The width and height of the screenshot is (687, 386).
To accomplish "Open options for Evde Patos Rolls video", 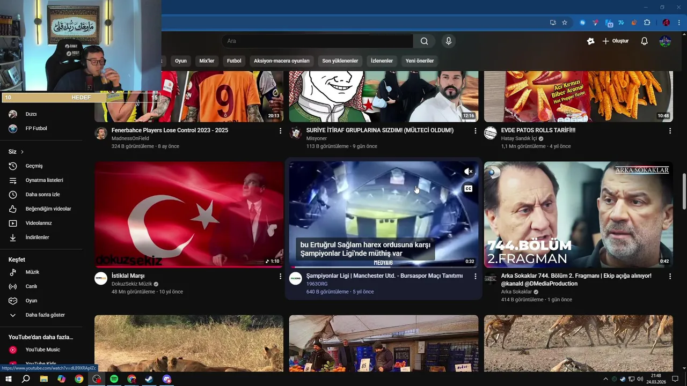I will 670,131.
